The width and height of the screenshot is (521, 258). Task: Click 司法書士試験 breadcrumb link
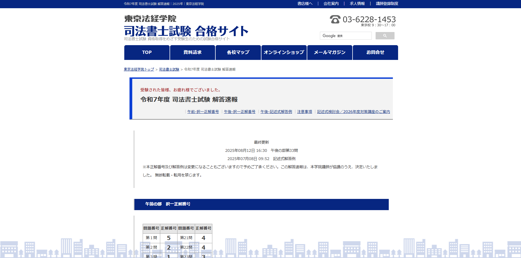pos(169,69)
